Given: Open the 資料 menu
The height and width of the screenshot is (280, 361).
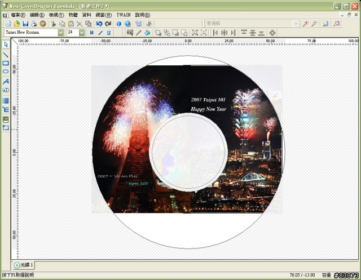Looking at the screenshot, I should (87, 15).
